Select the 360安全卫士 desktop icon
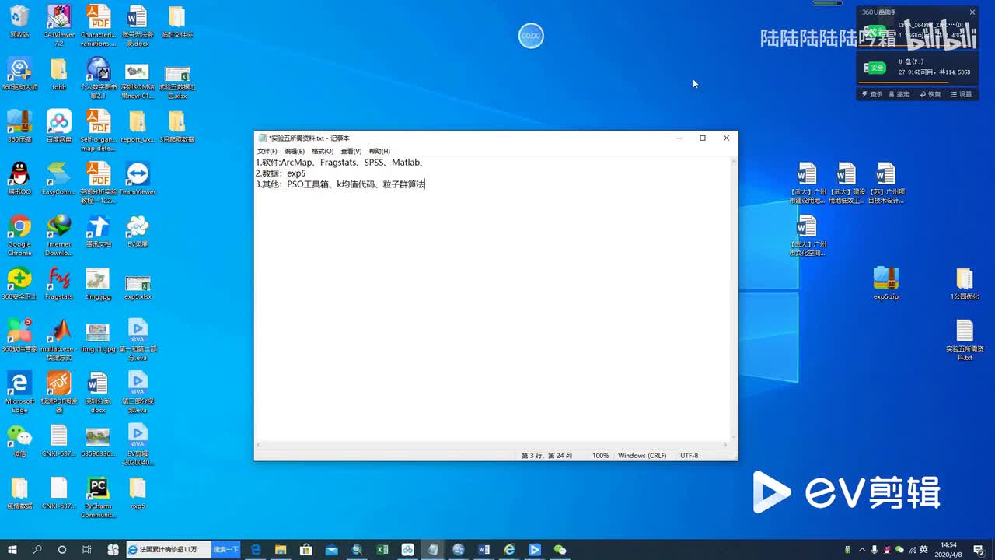This screenshot has height=560, width=995. 19,284
